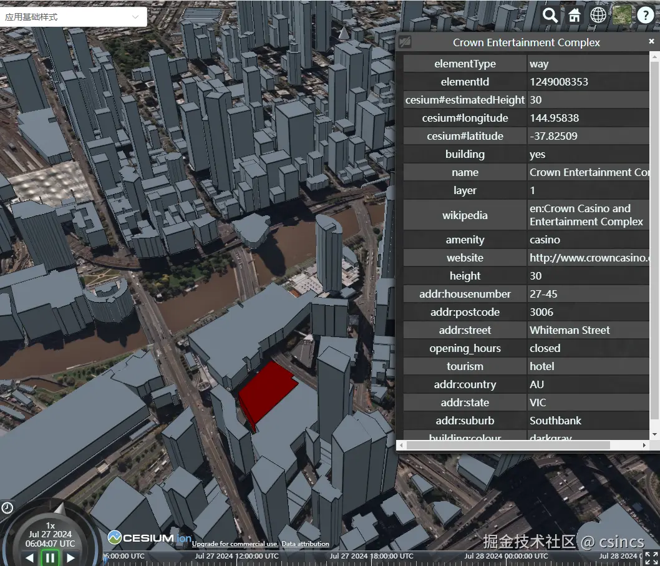The height and width of the screenshot is (566, 660).
Task: Click the info box title text
Action: (x=526, y=42)
